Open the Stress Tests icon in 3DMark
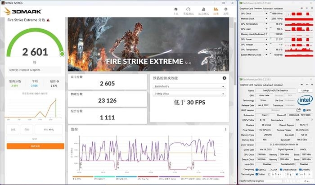Viewport: 315px width, 185px height. point(203,9)
